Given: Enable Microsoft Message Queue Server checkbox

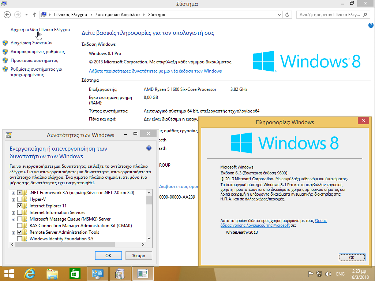Looking at the screenshot, I should point(20,219).
